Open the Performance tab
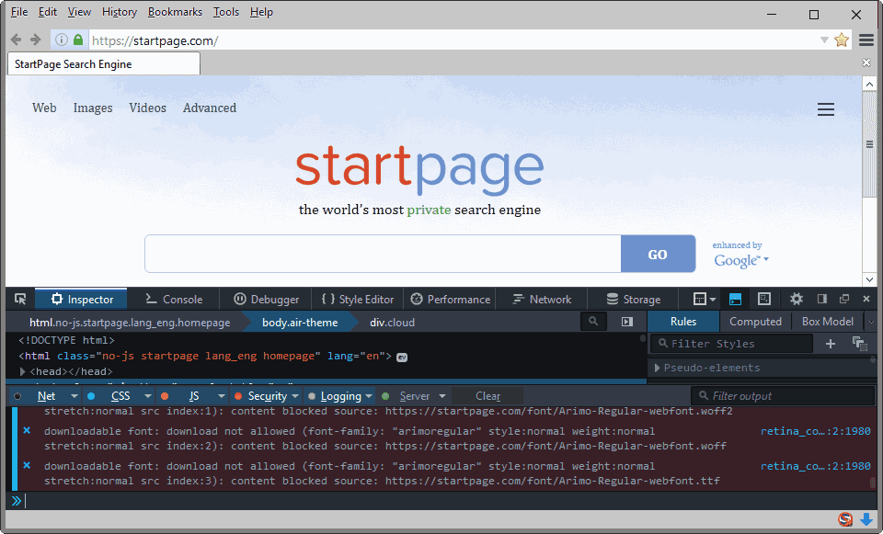Screen dimensions: 883x534 (450, 299)
